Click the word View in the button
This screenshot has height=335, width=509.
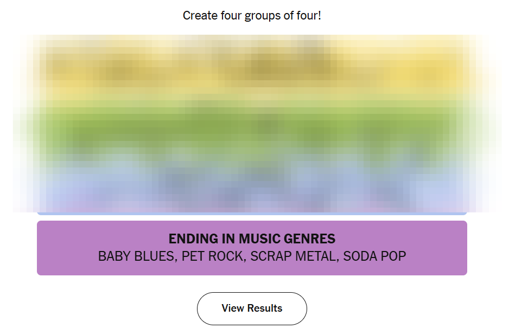point(233,308)
